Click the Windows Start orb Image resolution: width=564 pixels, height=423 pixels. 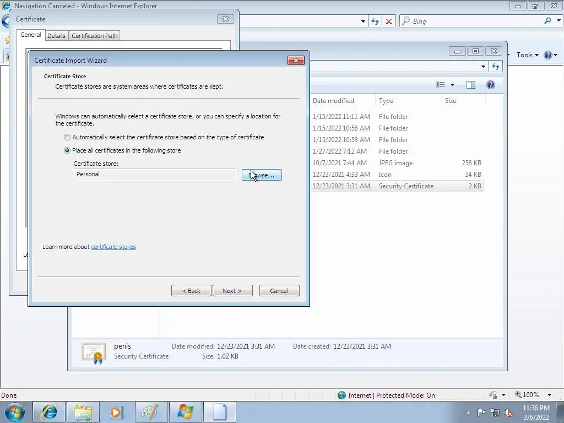[x=15, y=412]
